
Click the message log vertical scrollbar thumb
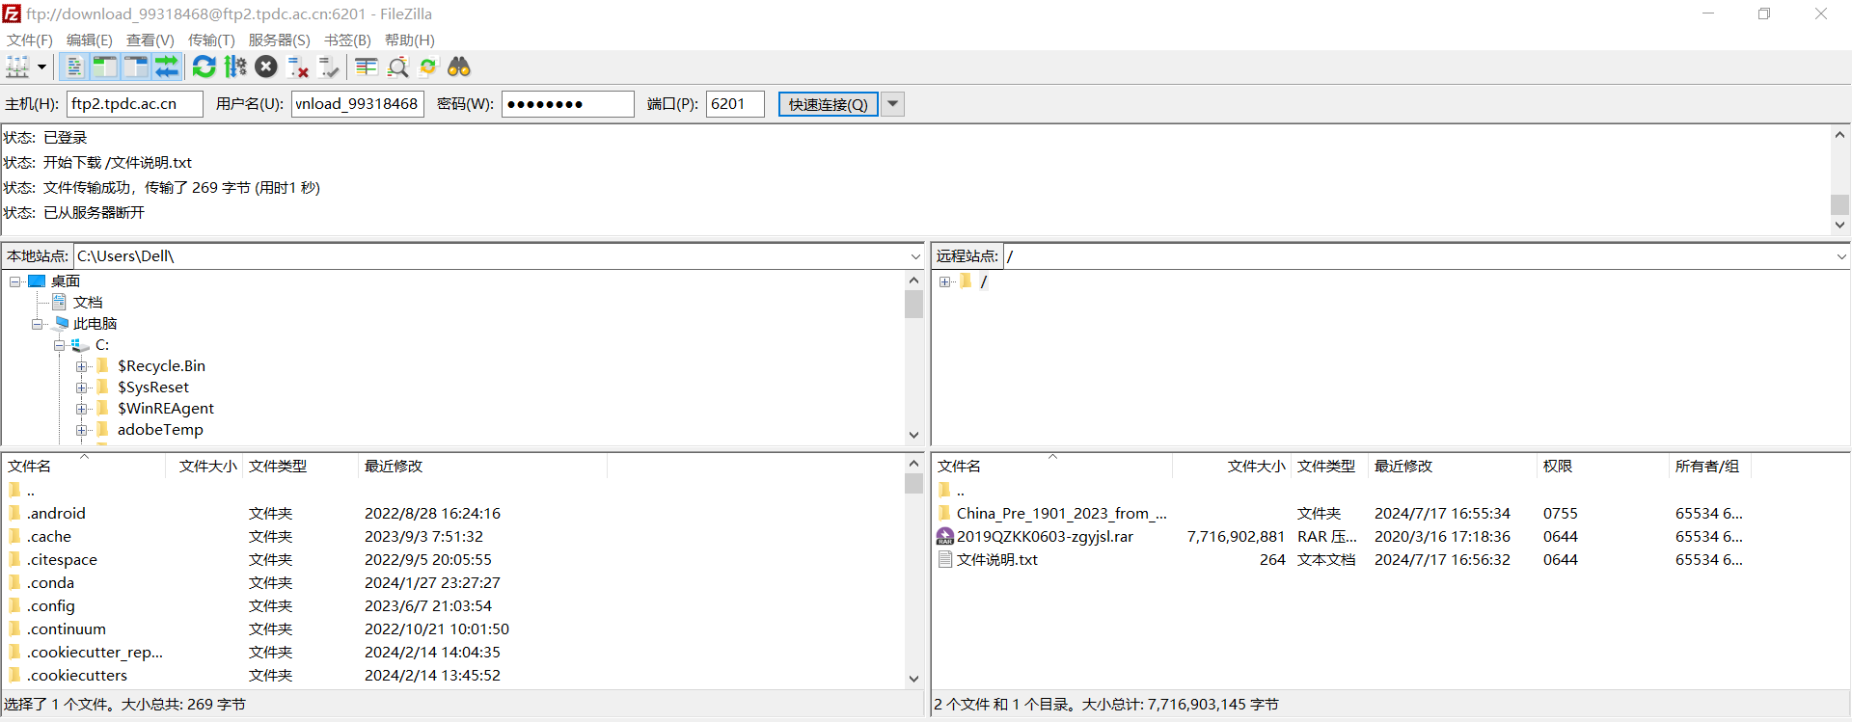coord(1839,204)
